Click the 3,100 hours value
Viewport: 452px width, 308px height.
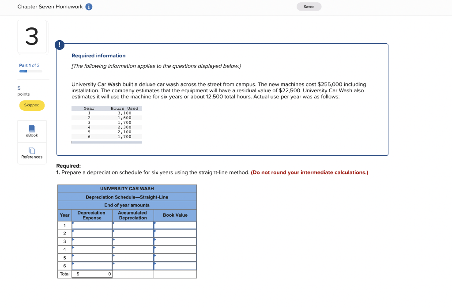(x=124, y=113)
